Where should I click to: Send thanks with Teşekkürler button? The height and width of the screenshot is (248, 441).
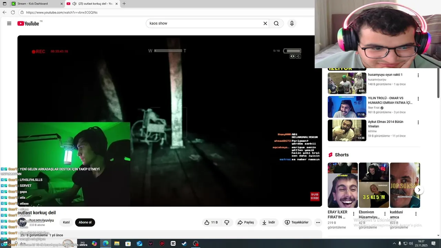click(x=297, y=223)
